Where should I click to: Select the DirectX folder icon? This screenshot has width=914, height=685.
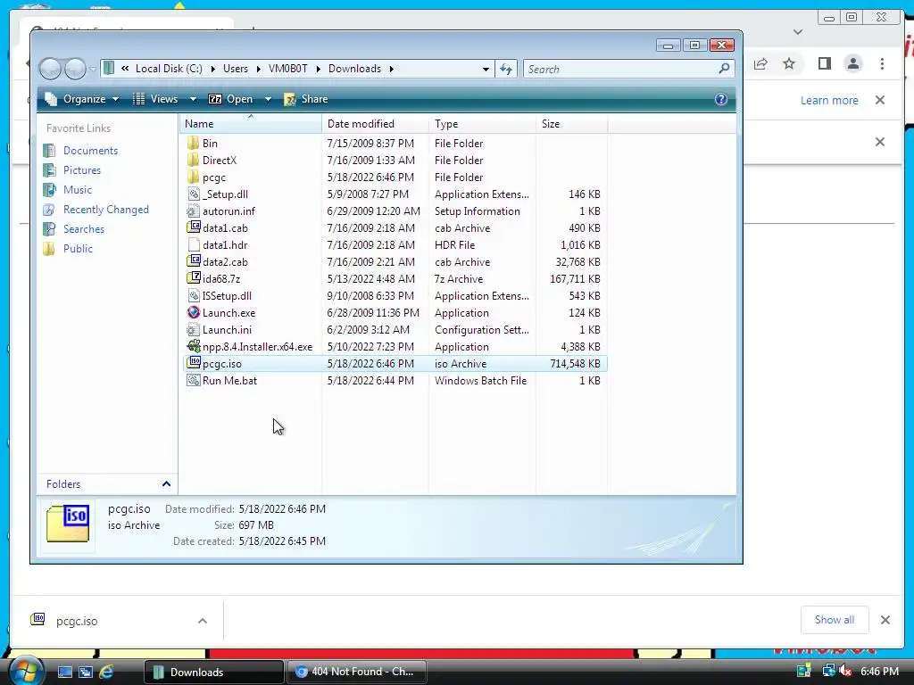click(193, 161)
